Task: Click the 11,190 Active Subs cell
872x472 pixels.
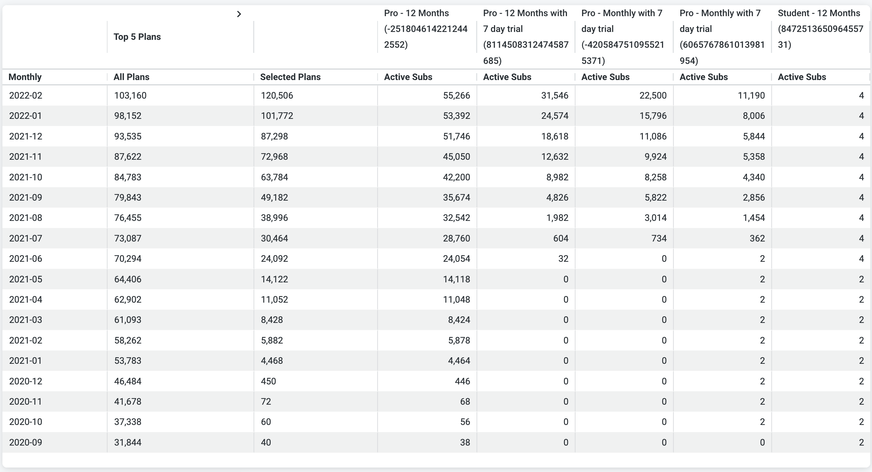Action: click(751, 95)
